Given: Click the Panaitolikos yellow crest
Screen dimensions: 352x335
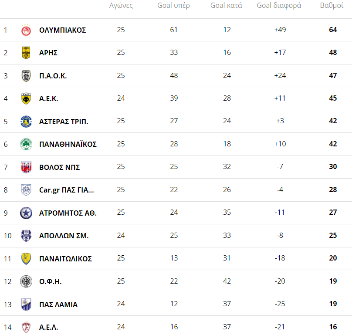Looking at the screenshot, I should tap(26, 259).
